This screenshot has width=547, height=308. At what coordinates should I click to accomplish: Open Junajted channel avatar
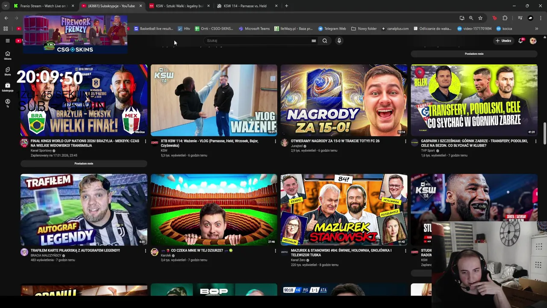285,143
